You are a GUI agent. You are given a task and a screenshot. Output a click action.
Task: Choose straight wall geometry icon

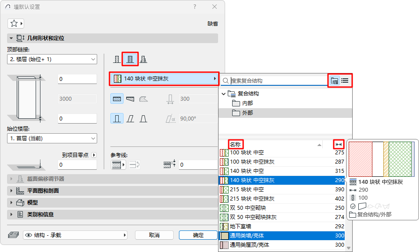pos(117,99)
